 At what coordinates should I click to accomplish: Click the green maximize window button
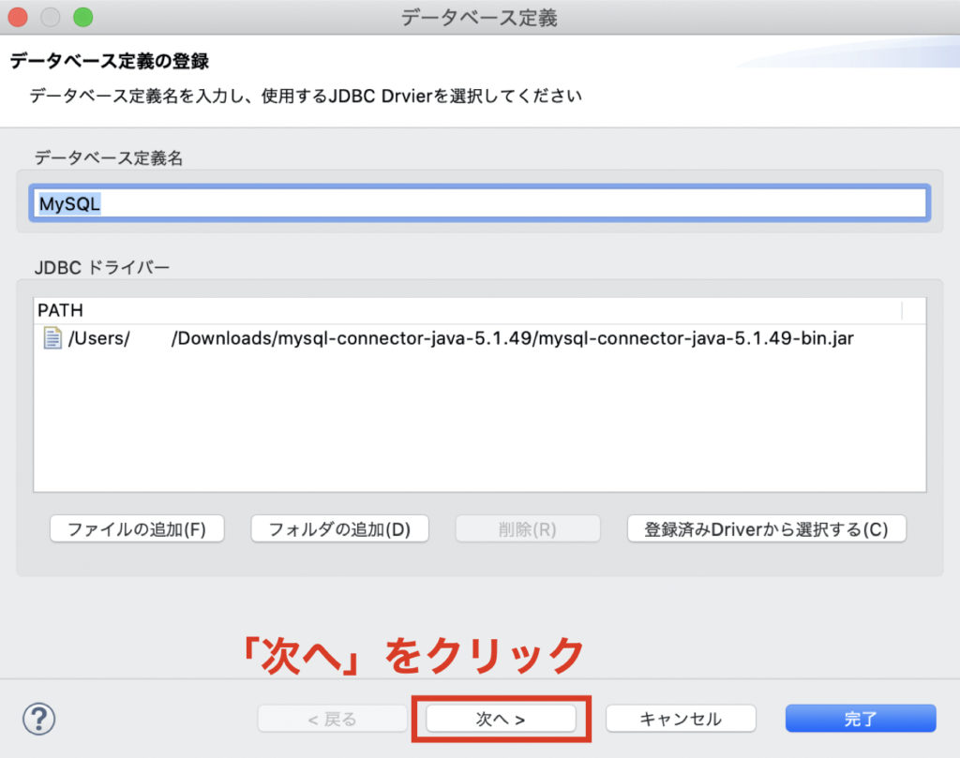tap(83, 17)
